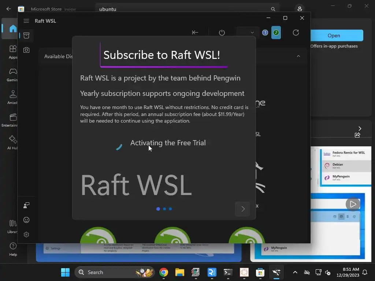Select the first page indicator dot
Image resolution: width=375 pixels, height=281 pixels.
point(158,209)
